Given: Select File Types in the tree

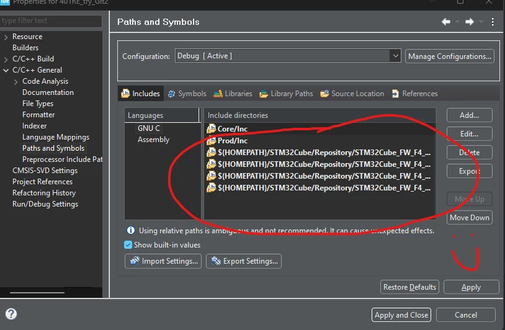Looking at the screenshot, I should [38, 104].
